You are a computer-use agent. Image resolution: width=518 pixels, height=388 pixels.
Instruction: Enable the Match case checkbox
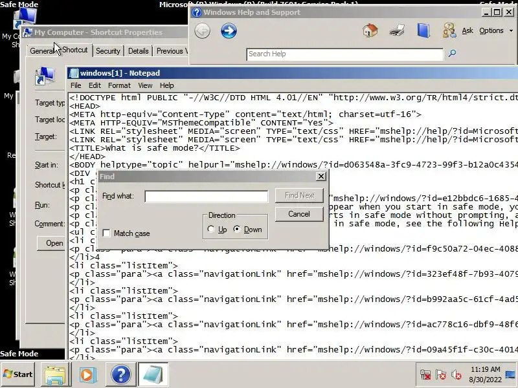tap(106, 233)
